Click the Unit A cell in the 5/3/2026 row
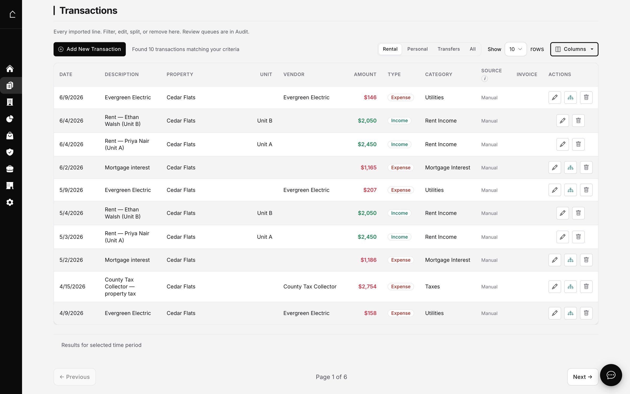The image size is (630, 394). [x=264, y=237]
